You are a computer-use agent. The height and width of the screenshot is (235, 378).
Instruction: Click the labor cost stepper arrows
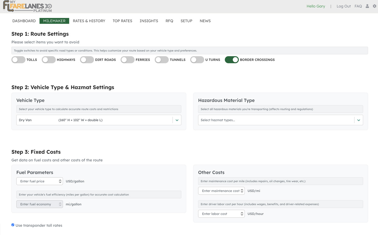242,214
